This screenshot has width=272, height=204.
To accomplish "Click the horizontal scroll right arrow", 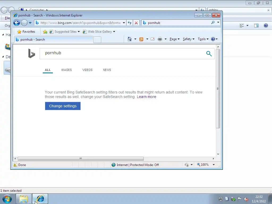I will [x=213, y=159].
